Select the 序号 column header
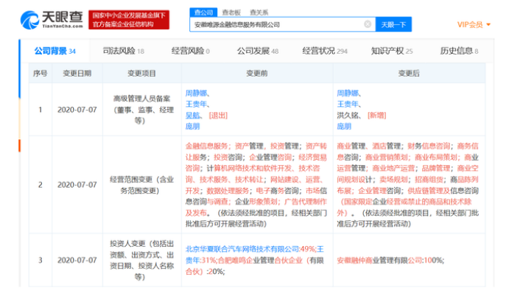This screenshot has width=520, height=302. point(40,73)
